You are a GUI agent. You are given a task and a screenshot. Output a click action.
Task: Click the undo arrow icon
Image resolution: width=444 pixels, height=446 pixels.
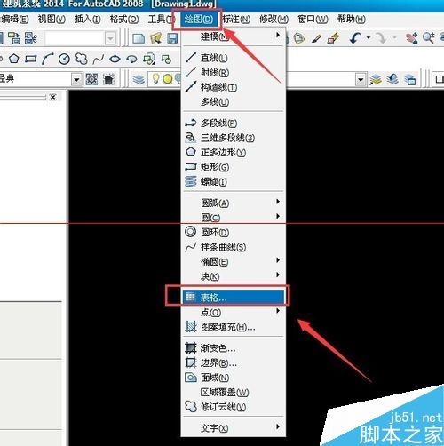pos(355,38)
